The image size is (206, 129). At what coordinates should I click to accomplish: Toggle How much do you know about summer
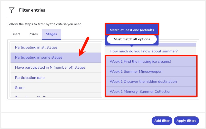point(143,51)
